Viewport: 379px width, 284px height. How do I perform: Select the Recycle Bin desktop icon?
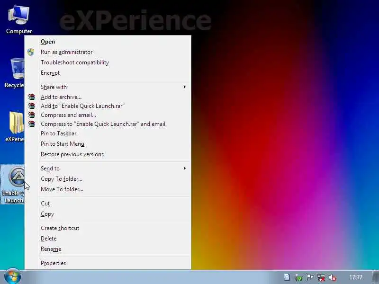coord(14,72)
